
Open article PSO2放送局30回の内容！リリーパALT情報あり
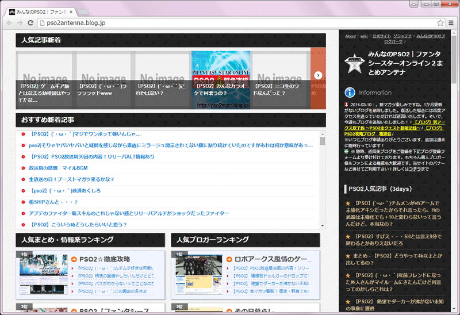[91, 156]
